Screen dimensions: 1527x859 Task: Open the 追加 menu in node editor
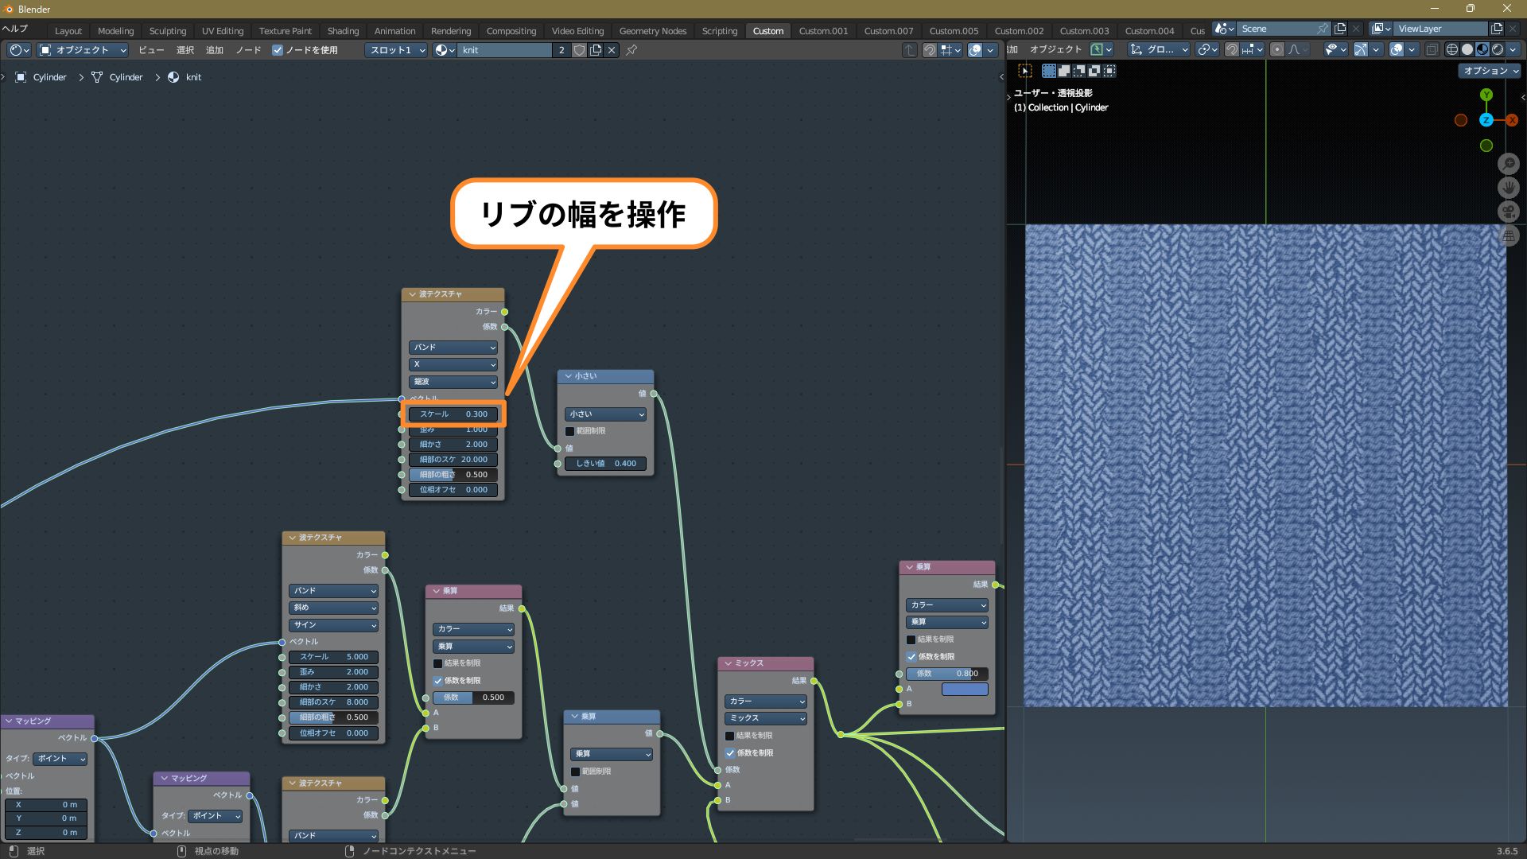(215, 50)
